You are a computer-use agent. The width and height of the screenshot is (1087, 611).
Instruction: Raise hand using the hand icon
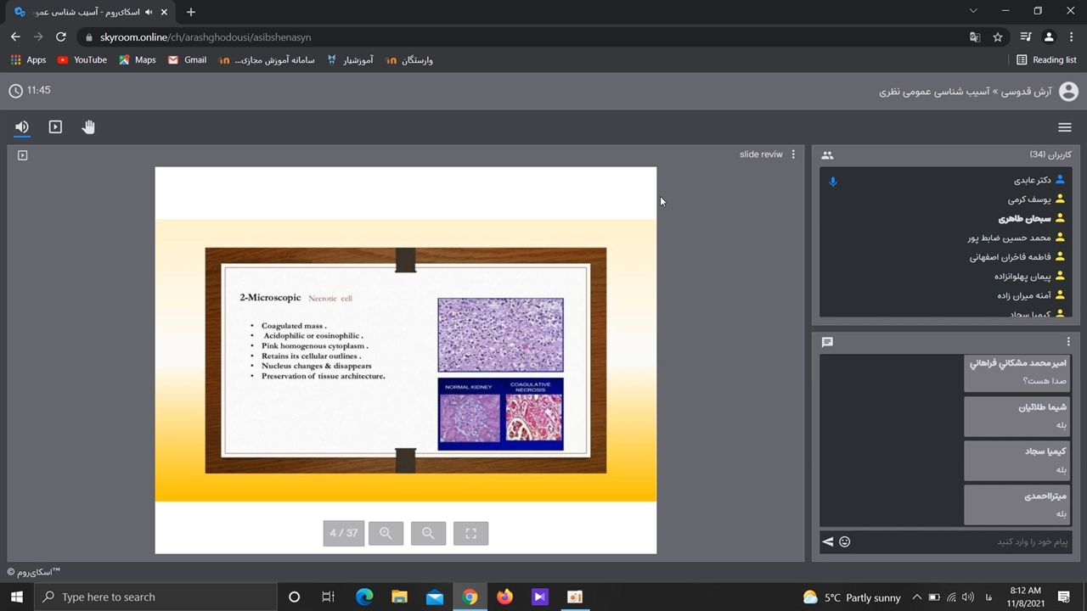[88, 127]
